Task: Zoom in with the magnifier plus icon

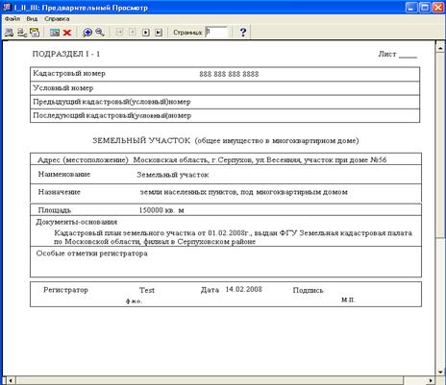Action: [87, 33]
